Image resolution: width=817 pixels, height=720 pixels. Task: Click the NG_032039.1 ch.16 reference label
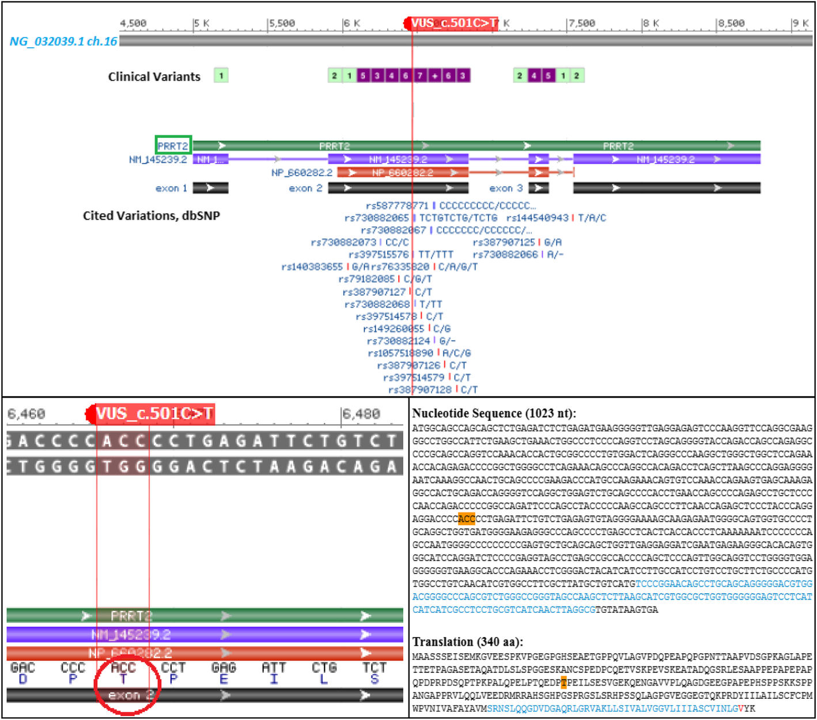point(63,42)
